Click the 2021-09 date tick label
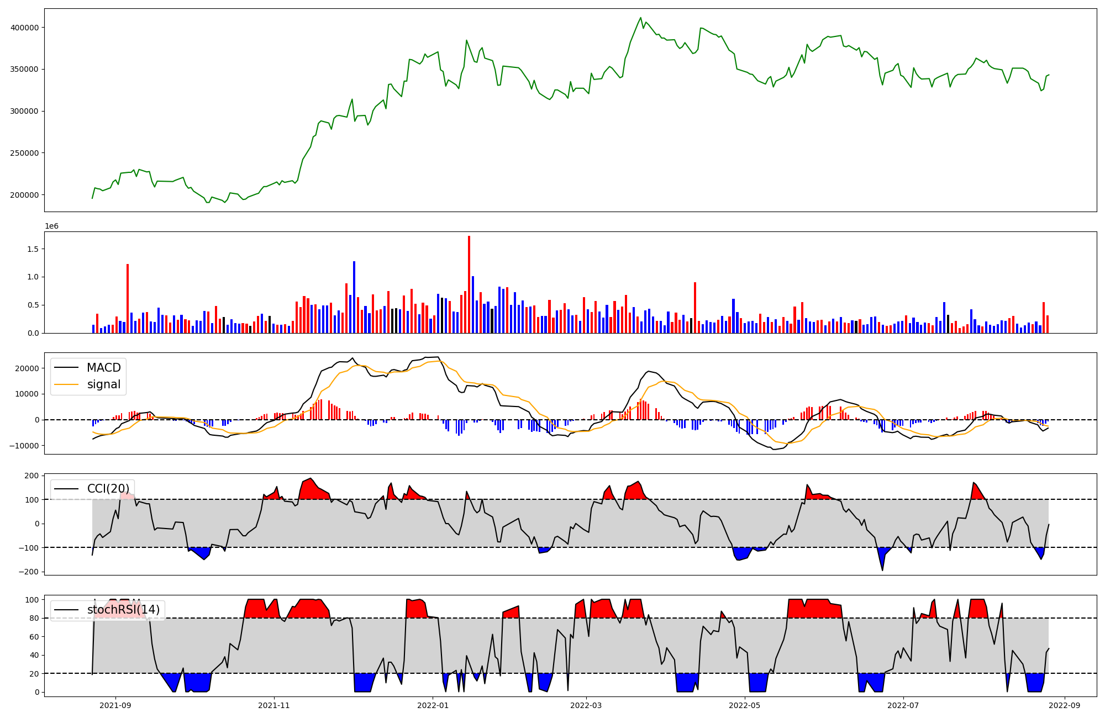The image size is (1105, 718). tap(115, 705)
